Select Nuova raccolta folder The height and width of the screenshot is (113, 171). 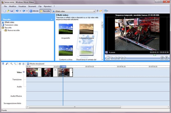[x=12, y=30]
